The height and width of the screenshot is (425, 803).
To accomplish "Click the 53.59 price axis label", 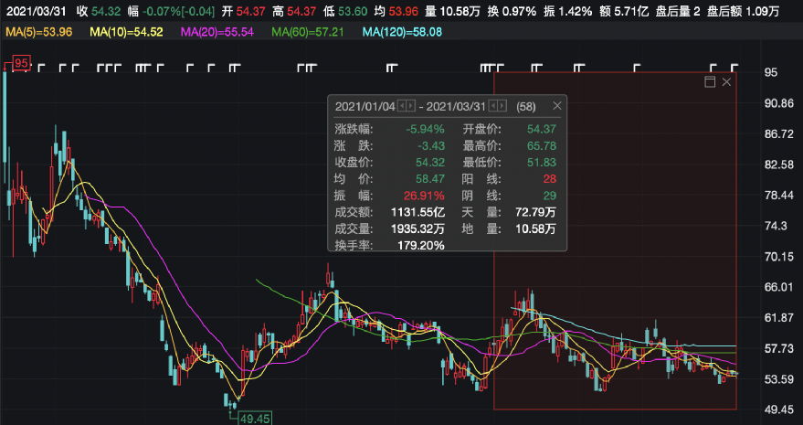I will (778, 379).
